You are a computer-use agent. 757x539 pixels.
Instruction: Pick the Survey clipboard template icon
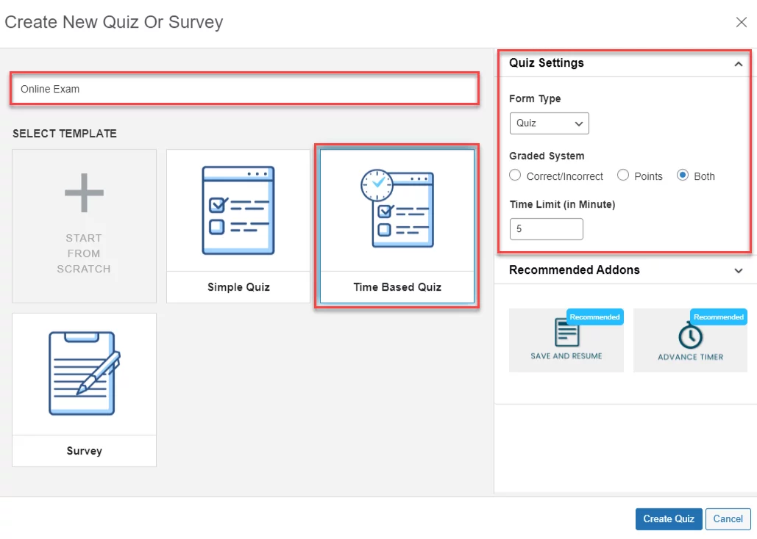click(84, 373)
